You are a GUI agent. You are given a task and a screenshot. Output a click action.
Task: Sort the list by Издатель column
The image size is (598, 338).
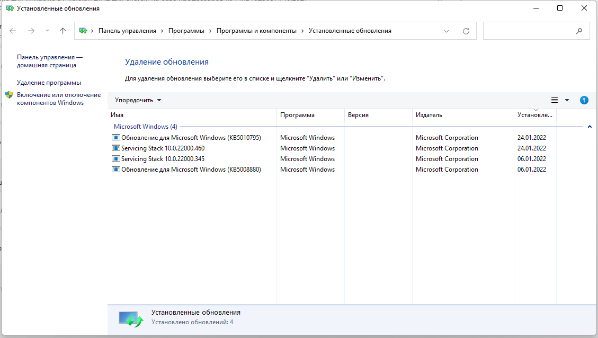tap(429, 115)
